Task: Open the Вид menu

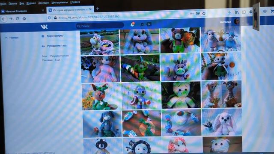Action: click(22, 3)
